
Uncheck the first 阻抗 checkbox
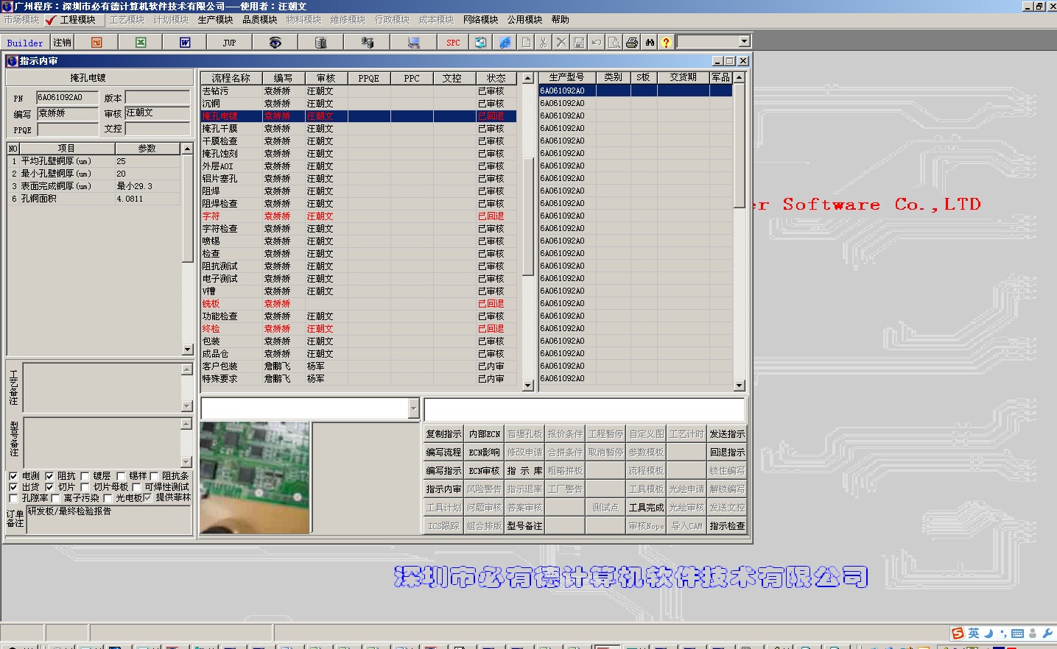49,476
